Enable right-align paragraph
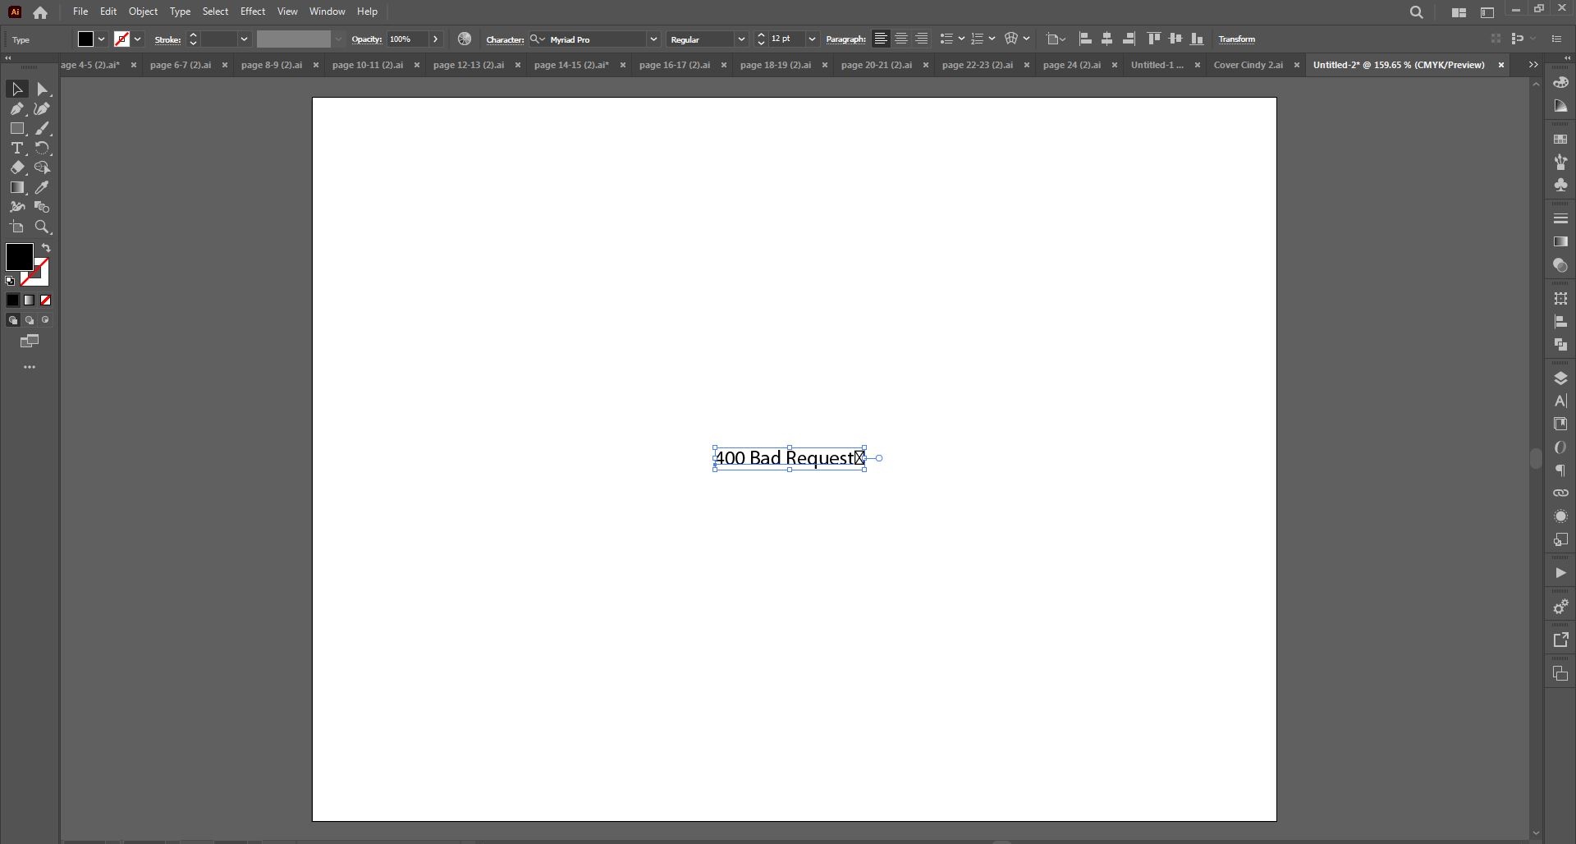The width and height of the screenshot is (1576, 844). point(922,38)
